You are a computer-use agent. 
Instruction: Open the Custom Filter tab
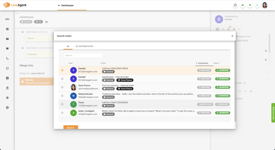(84, 46)
